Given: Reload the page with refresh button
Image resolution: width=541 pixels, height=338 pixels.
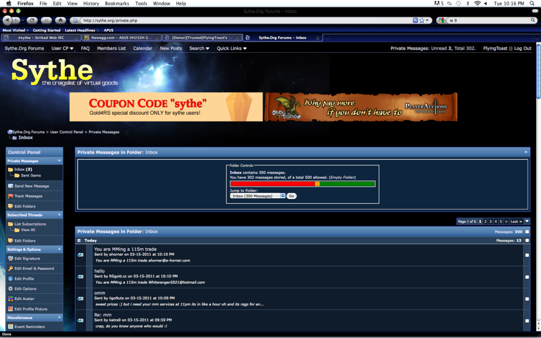Looking at the screenshot, I should 32,21.
